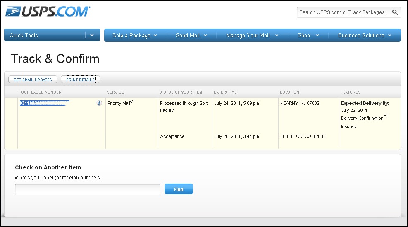Click the July 20, 2011, 3:44 pm timestamp
Image resolution: width=408 pixels, height=227 pixels.
pos(236,136)
